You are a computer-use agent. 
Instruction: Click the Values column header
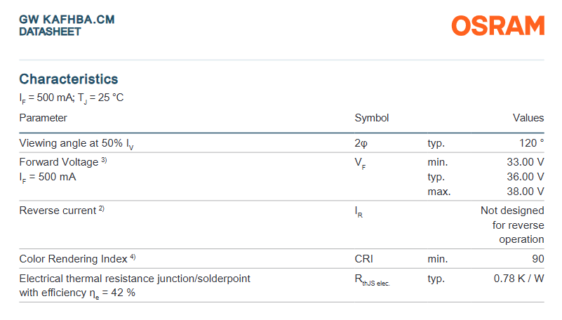pyautogui.click(x=528, y=118)
